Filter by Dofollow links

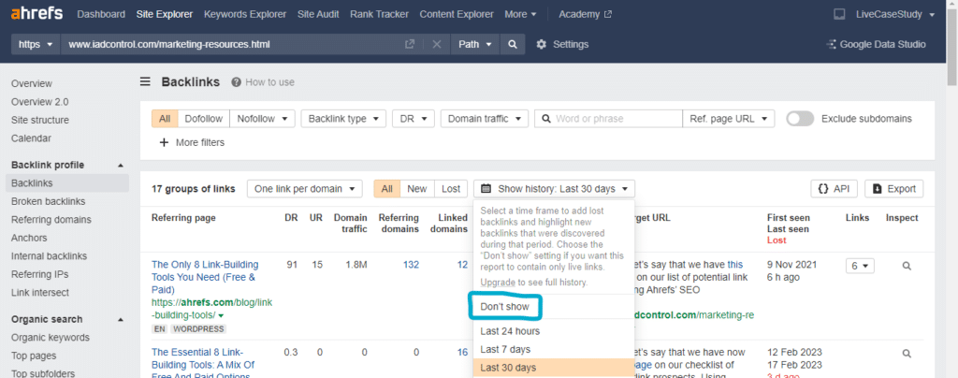tap(203, 119)
